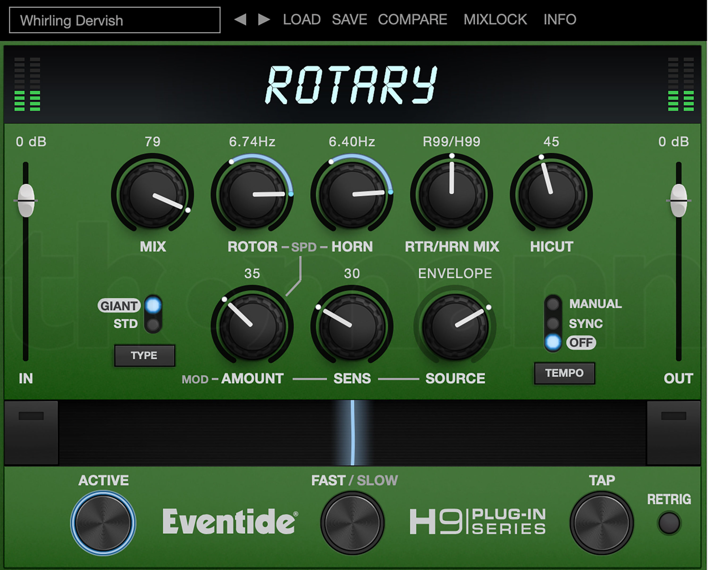Screen dimensions: 708x570
Task: Select the GIANT type LED
Action: coord(153,305)
